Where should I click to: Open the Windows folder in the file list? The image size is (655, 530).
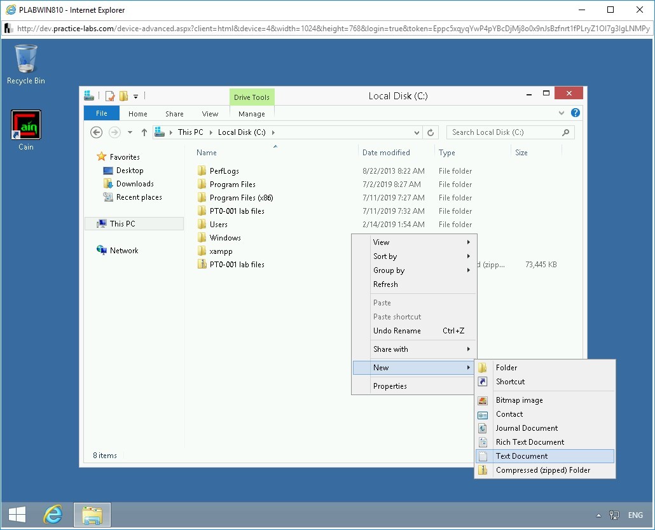click(224, 237)
